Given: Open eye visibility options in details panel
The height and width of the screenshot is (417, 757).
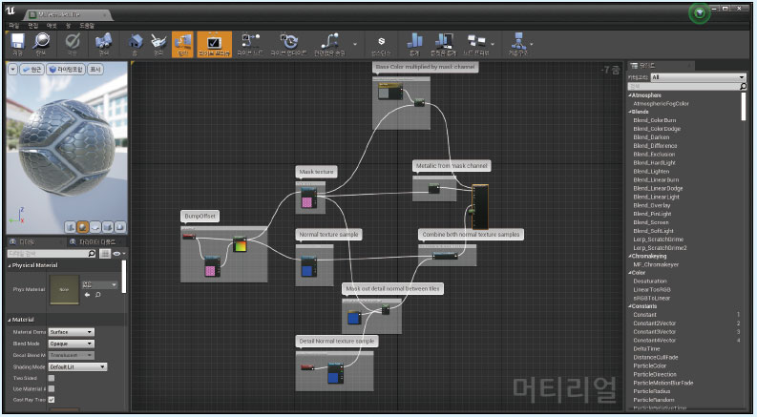Looking at the screenshot, I should [x=118, y=254].
